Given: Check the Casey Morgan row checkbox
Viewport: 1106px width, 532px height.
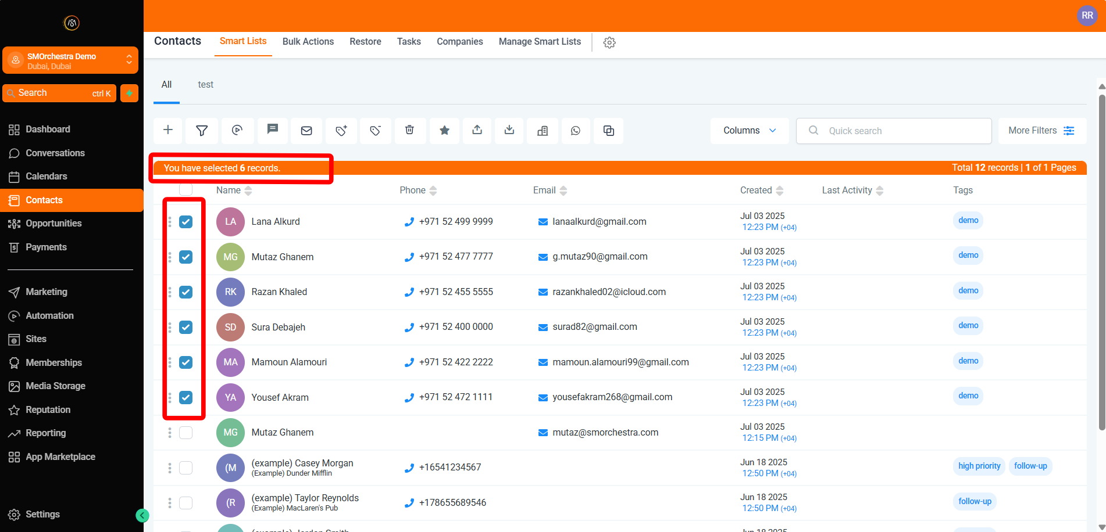Looking at the screenshot, I should (x=185, y=468).
